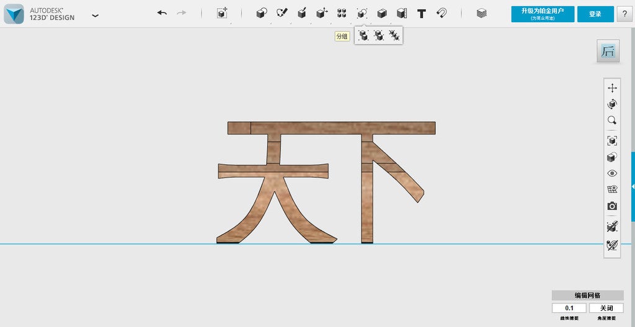Click the view cube showing 后
Viewport: 635px width, 327px height.
608,51
